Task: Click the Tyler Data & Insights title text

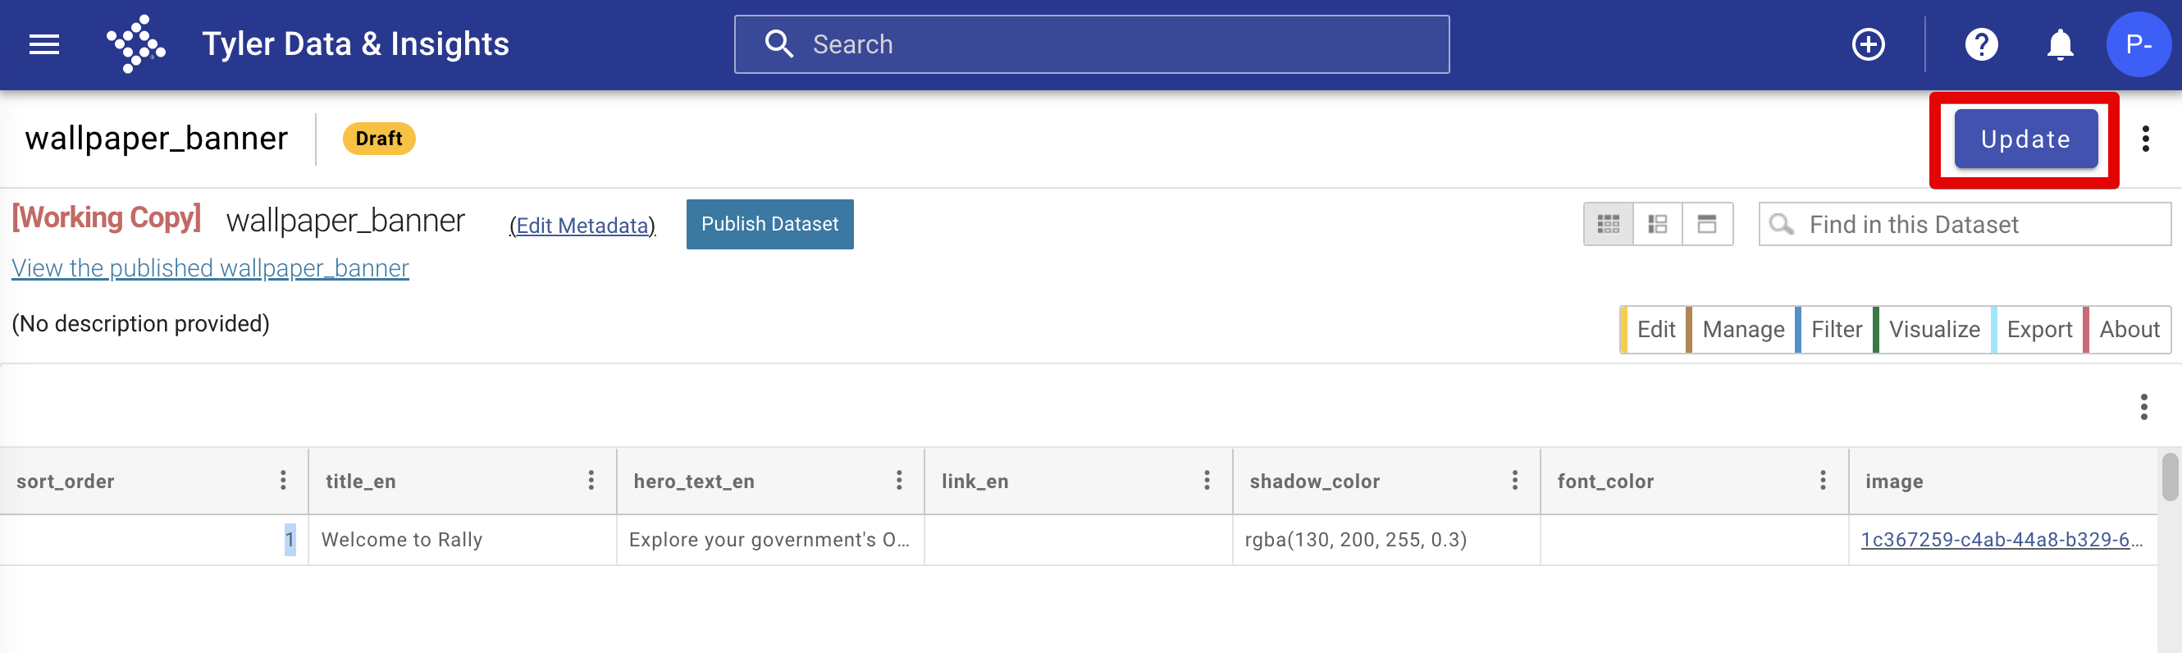Action: [355, 44]
